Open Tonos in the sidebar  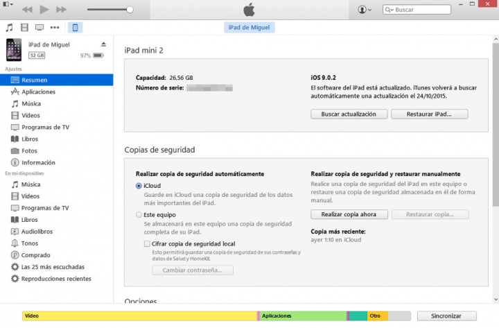(57, 243)
